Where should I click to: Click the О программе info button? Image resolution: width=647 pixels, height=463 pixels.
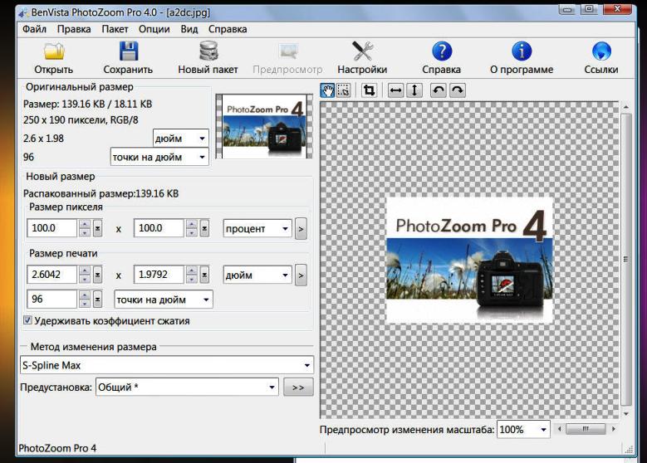tap(522, 58)
